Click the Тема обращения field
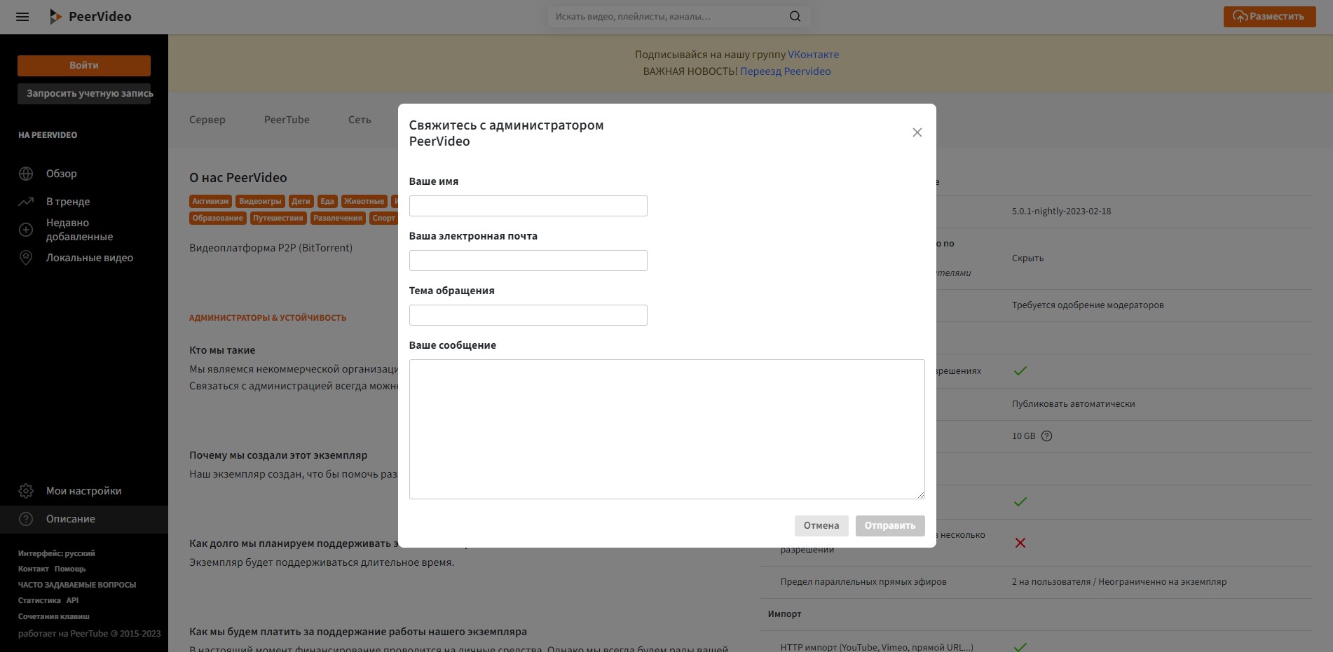Viewport: 1333px width, 652px height. 528,315
